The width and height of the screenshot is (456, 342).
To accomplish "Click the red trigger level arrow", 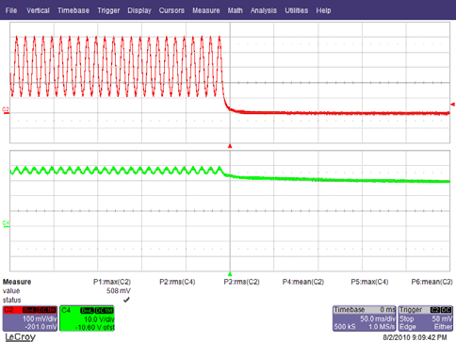I will tap(452, 105).
